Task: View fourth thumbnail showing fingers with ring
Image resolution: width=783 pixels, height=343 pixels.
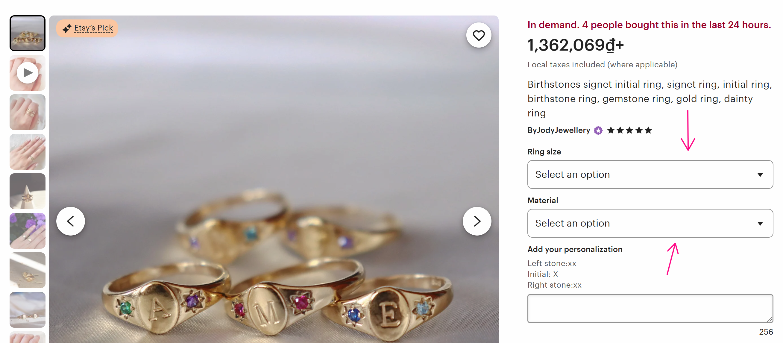Action: (x=27, y=152)
